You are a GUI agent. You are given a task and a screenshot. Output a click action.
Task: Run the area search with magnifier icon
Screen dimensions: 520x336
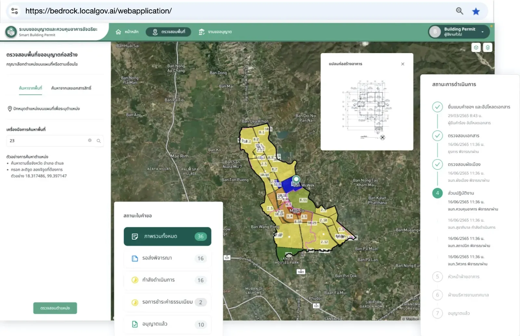point(98,141)
